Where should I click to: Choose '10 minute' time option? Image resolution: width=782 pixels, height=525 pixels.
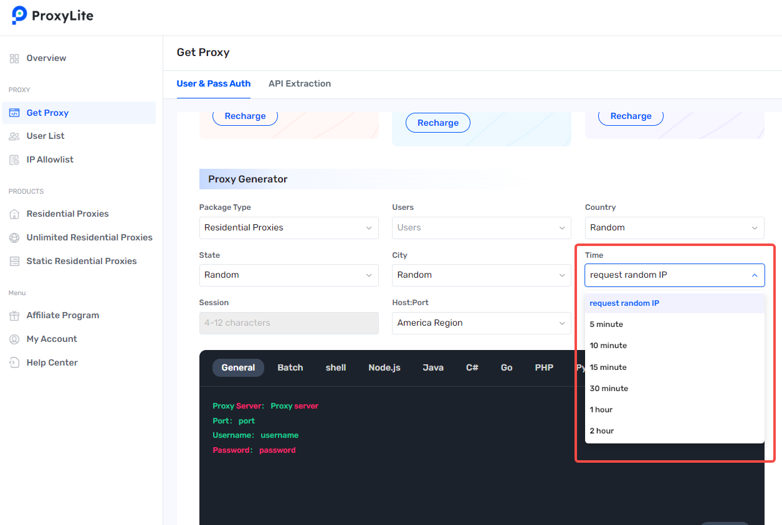tap(675, 346)
